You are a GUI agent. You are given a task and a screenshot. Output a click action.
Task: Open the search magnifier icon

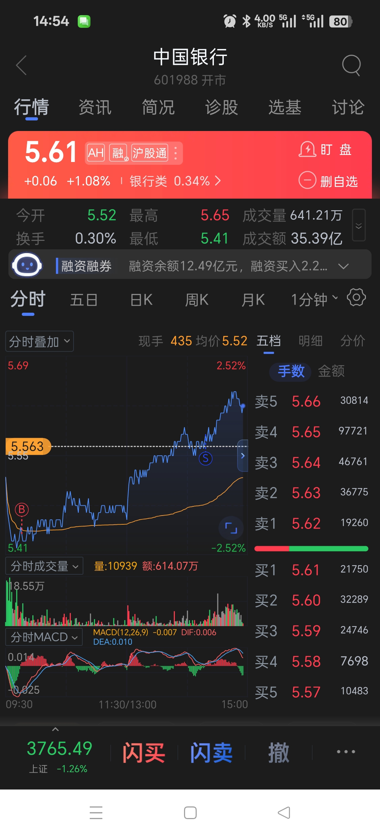pos(351,65)
